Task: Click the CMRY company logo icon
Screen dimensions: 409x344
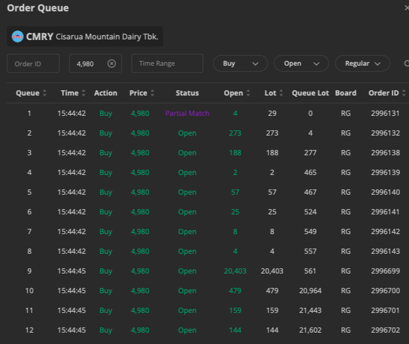Action: (x=17, y=36)
